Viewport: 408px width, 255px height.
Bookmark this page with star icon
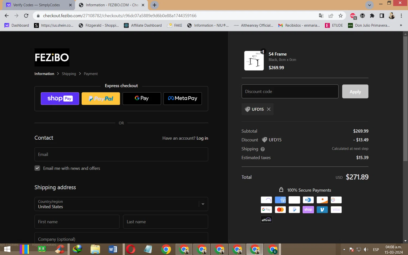tap(341, 16)
